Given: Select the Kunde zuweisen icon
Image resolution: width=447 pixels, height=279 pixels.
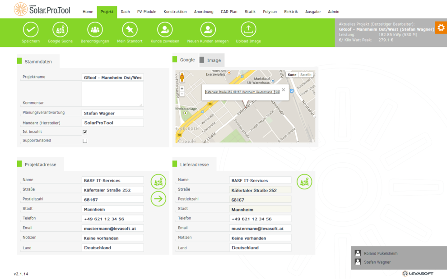Looking at the screenshot, I should (165, 30).
